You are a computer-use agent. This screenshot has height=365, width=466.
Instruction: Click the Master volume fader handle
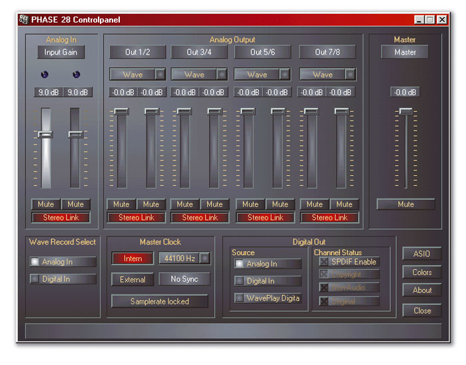[405, 111]
